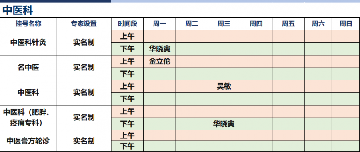Select 华晓寅 under 周三 for 肥胖、疼痛专科
This screenshot has width=360, height=152.
coord(224,124)
